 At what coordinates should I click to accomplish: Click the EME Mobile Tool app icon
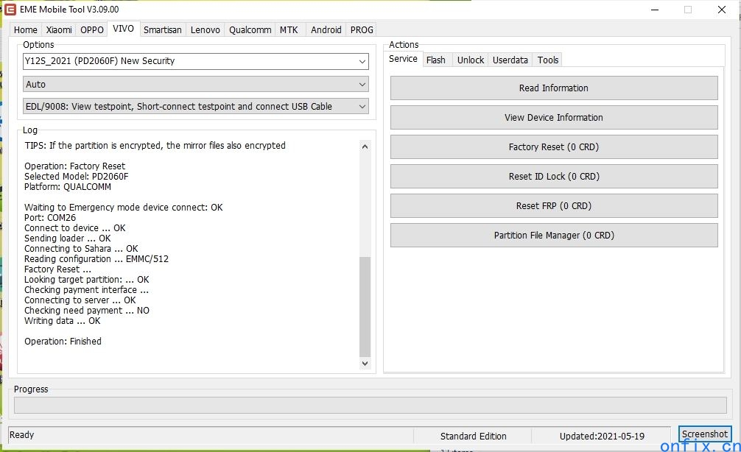(10, 10)
